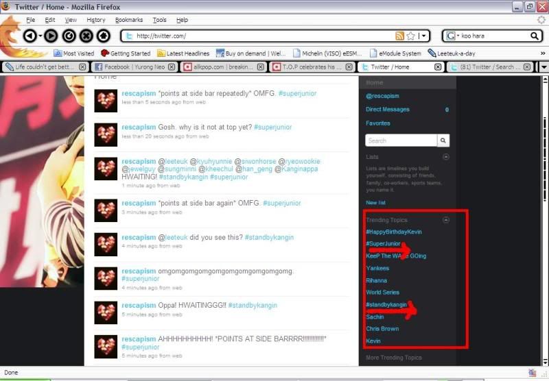549x381 pixels.
Task: Open the address bar history dropdown
Action: [x=423, y=36]
